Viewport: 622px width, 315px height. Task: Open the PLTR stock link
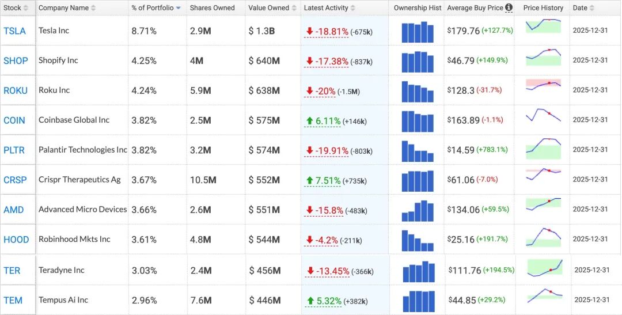14,150
